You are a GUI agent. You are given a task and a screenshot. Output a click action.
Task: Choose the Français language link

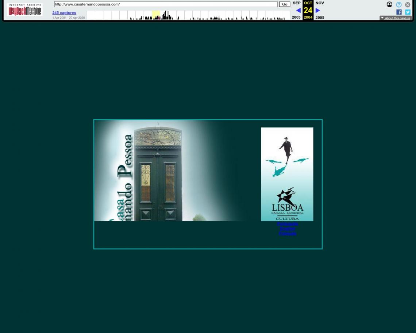(287, 233)
